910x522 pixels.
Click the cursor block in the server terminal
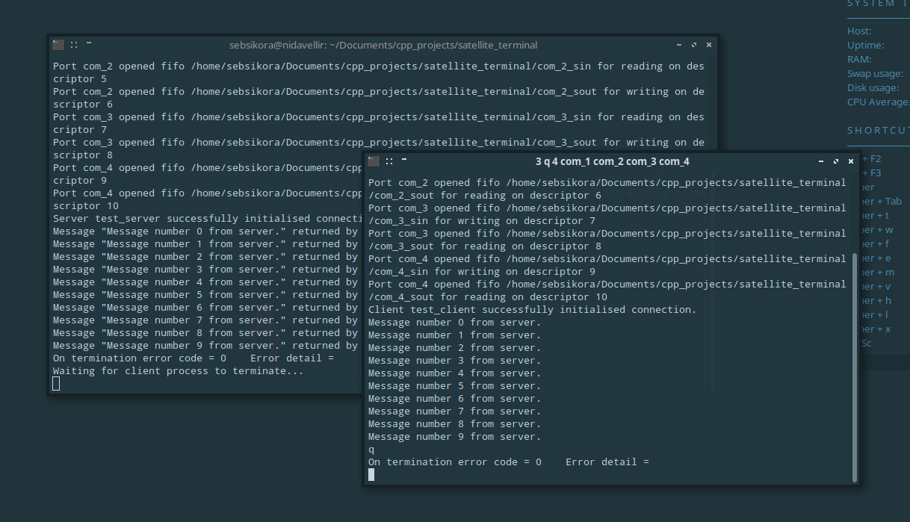pyautogui.click(x=56, y=384)
